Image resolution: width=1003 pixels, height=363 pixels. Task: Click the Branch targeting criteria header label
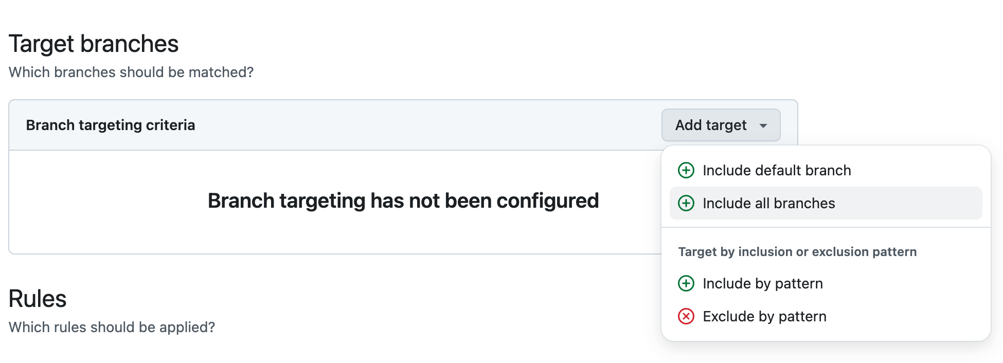coord(111,125)
